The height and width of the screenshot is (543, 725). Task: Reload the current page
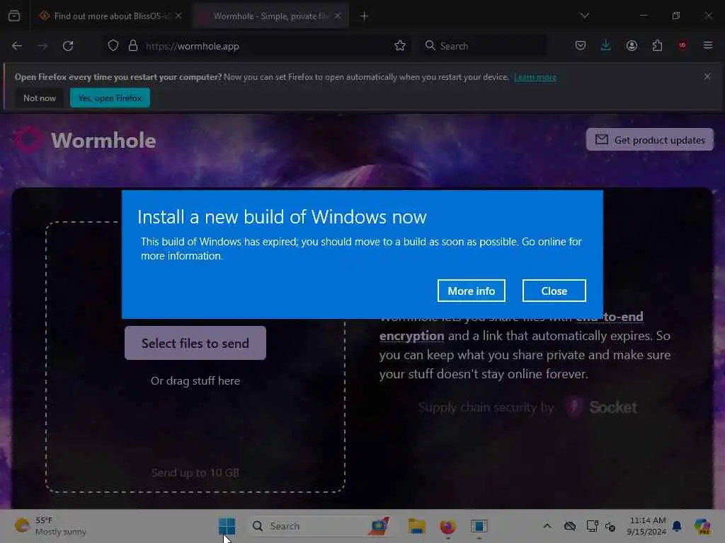point(68,46)
